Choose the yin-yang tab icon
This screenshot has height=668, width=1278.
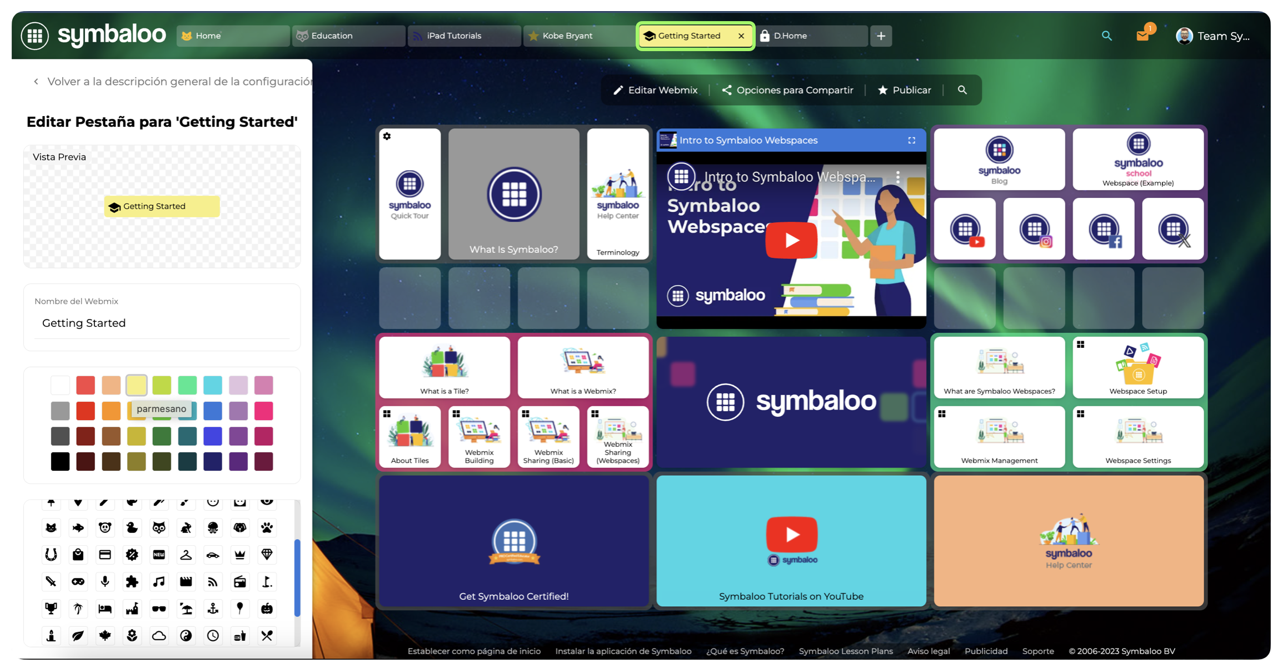coord(186,635)
